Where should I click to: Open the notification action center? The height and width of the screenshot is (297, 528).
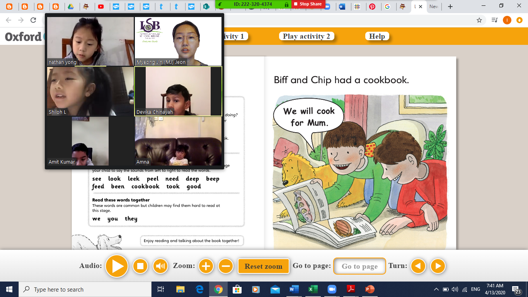coord(517,290)
